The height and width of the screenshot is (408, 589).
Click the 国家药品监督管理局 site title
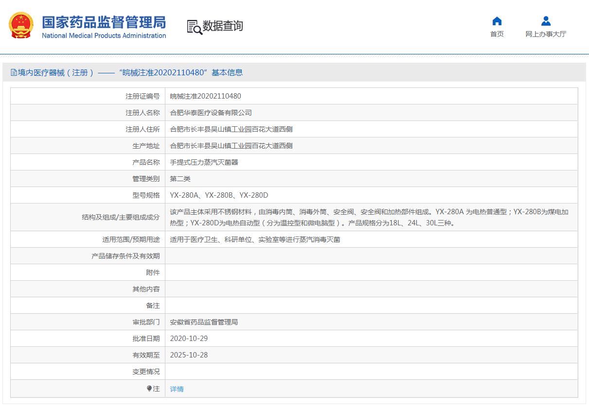pyautogui.click(x=104, y=22)
